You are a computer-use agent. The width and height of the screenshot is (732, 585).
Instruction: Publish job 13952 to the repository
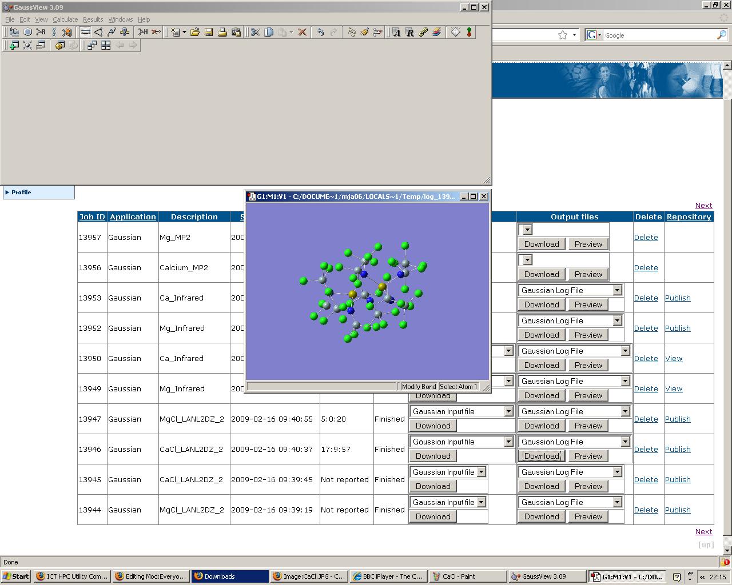pos(678,328)
